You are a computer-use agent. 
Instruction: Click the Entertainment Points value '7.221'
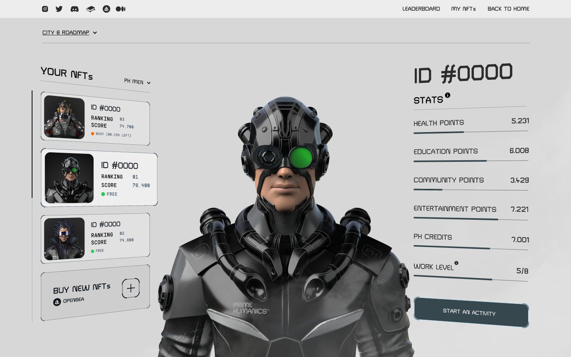[520, 209]
